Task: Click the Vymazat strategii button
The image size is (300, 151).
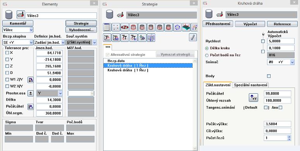Action: pyautogui.click(x=175, y=55)
